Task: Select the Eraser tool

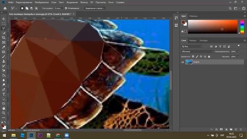Action: [3, 71]
